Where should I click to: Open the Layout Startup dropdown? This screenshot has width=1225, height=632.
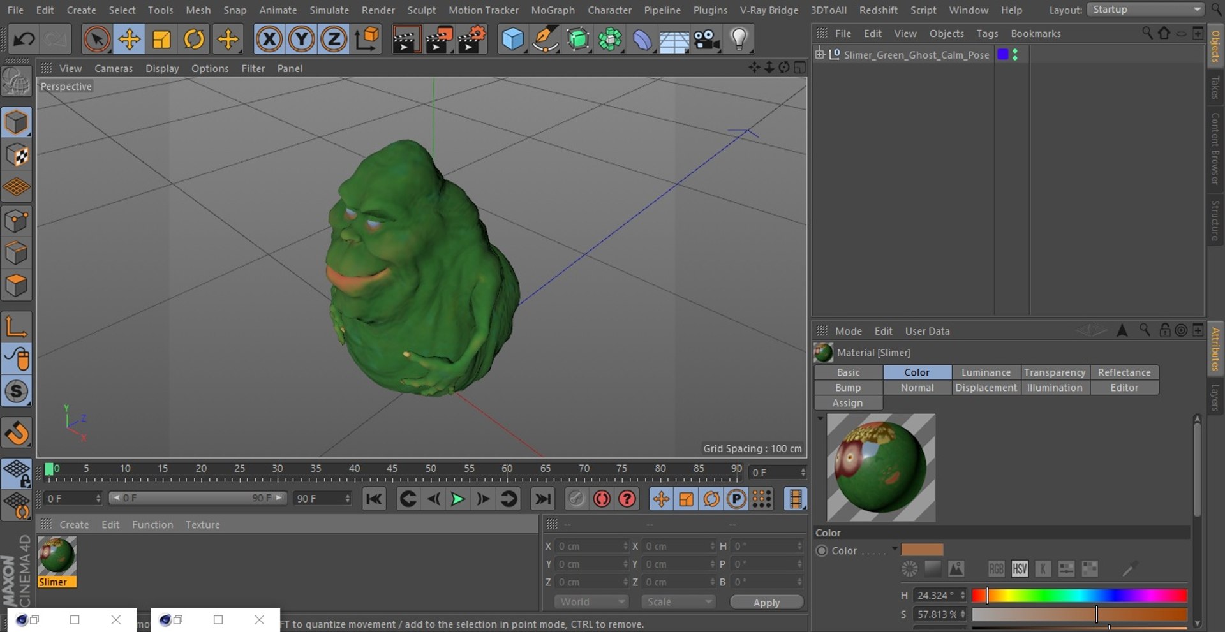coord(1146,10)
